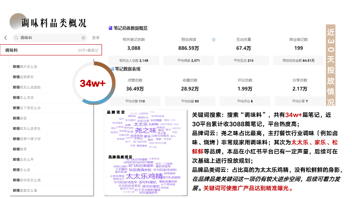352x198 pixels.
Task: Click the 34w+ donut ring chart
Action: pos(94,83)
